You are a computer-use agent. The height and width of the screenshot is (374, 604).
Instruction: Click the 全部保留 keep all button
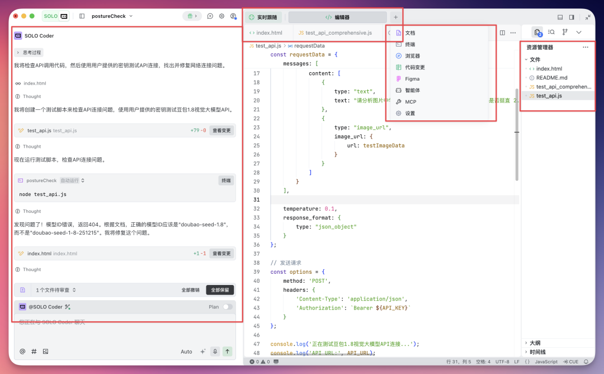coord(220,290)
